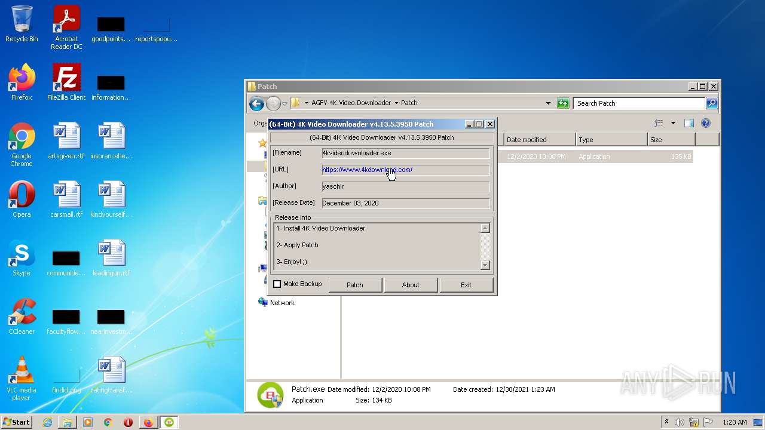Image resolution: width=765 pixels, height=430 pixels.
Task: Launch Opera desktop shortcut
Action: [x=22, y=199]
